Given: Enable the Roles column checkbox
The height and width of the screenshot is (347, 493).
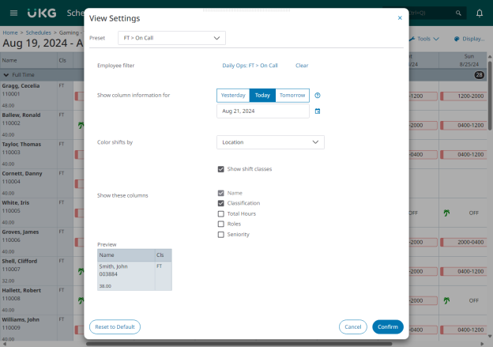Looking at the screenshot, I should (221, 224).
